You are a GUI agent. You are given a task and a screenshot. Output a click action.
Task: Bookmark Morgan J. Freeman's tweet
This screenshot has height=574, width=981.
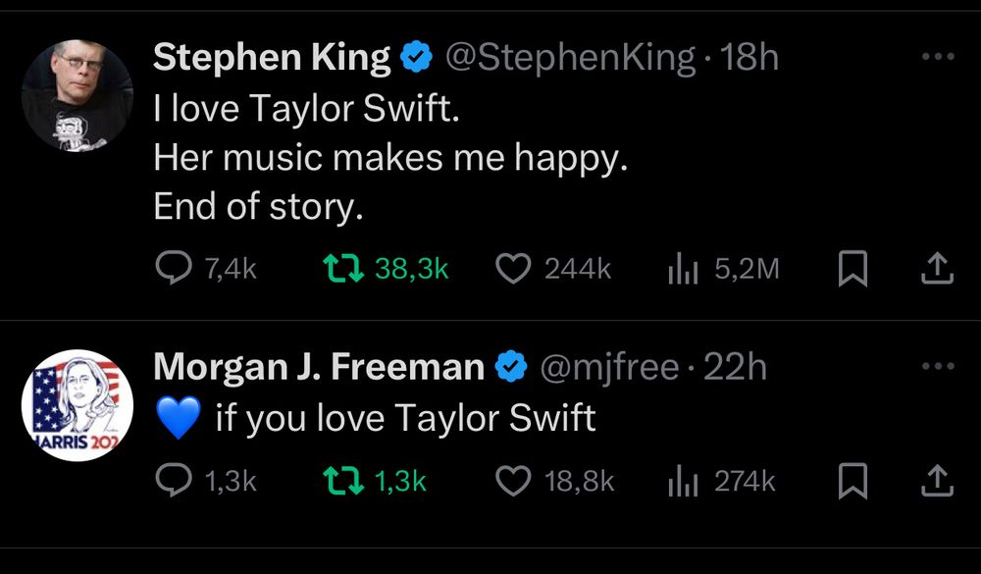coord(852,480)
